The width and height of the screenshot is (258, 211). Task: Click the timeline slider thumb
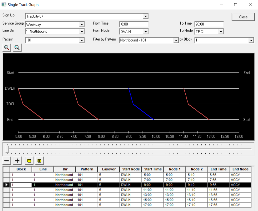coord(8,149)
